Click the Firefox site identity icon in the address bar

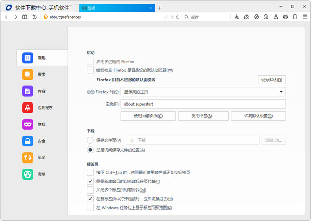pos(46,17)
